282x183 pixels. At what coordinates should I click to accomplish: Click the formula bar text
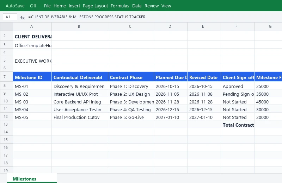[x=87, y=17]
